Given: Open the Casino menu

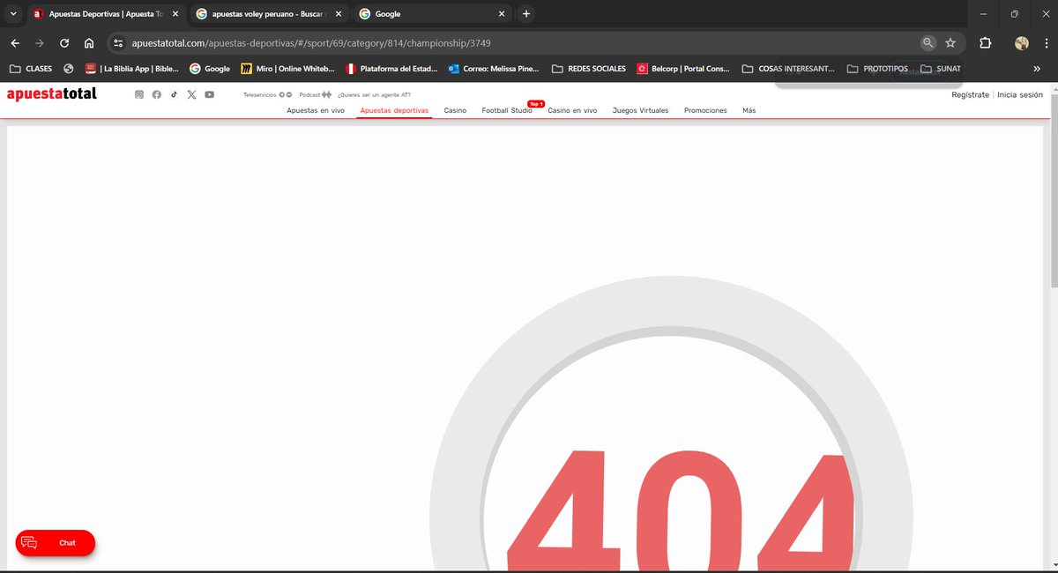Looking at the screenshot, I should pyautogui.click(x=455, y=111).
